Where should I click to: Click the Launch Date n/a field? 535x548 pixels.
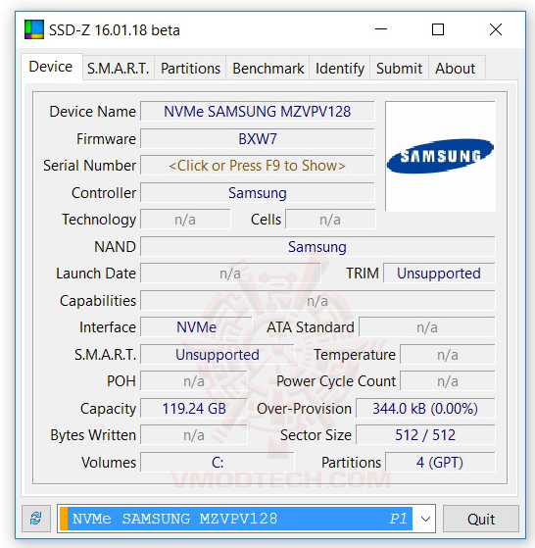pos(230,274)
